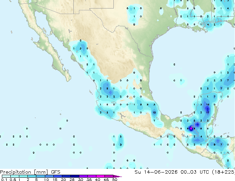
Task: Select the 25–30 mm dark navy legend box
Action: [75, 176]
